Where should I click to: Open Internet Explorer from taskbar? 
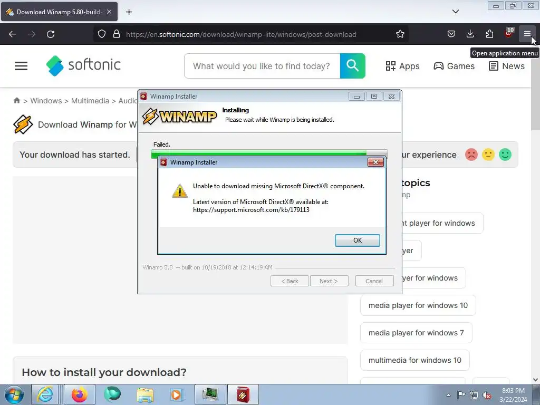(x=45, y=394)
